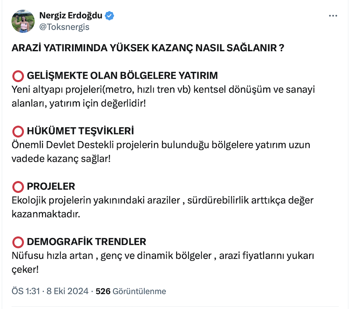Image resolution: width=361 pixels, height=309 pixels.
Task: Click the PROJELER heading text
Action: (51, 187)
